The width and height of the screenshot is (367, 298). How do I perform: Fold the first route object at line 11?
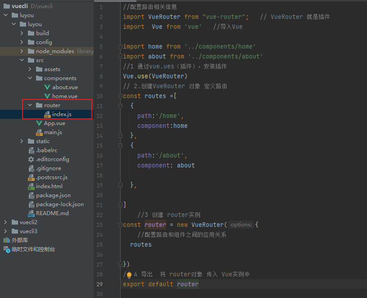pos(120,106)
